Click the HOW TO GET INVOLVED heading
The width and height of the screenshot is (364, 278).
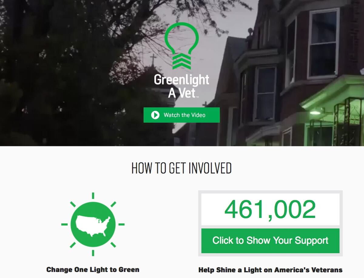tap(182, 168)
